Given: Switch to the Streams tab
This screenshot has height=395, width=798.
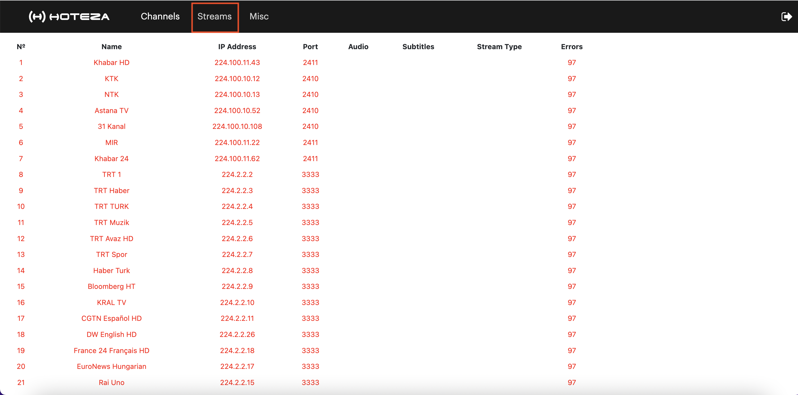Looking at the screenshot, I should coord(214,16).
